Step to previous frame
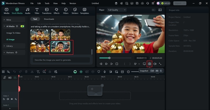 coord(101,64)
